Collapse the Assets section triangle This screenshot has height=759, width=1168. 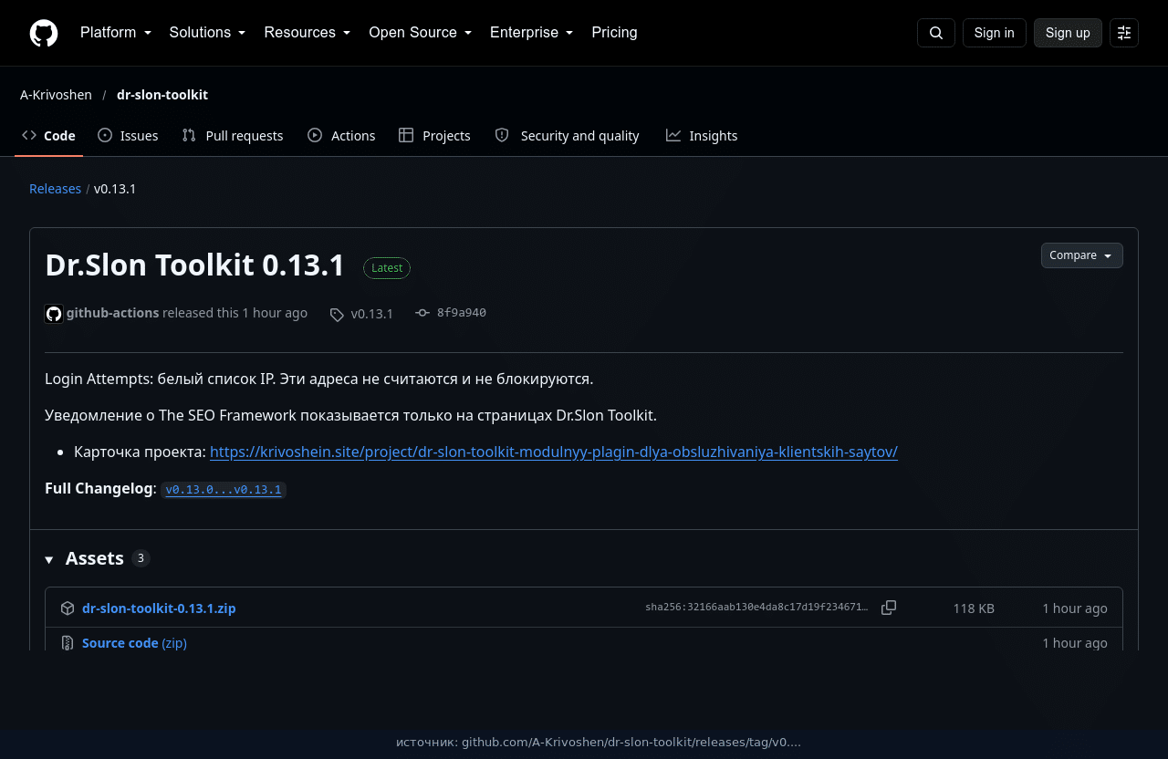[x=49, y=559]
